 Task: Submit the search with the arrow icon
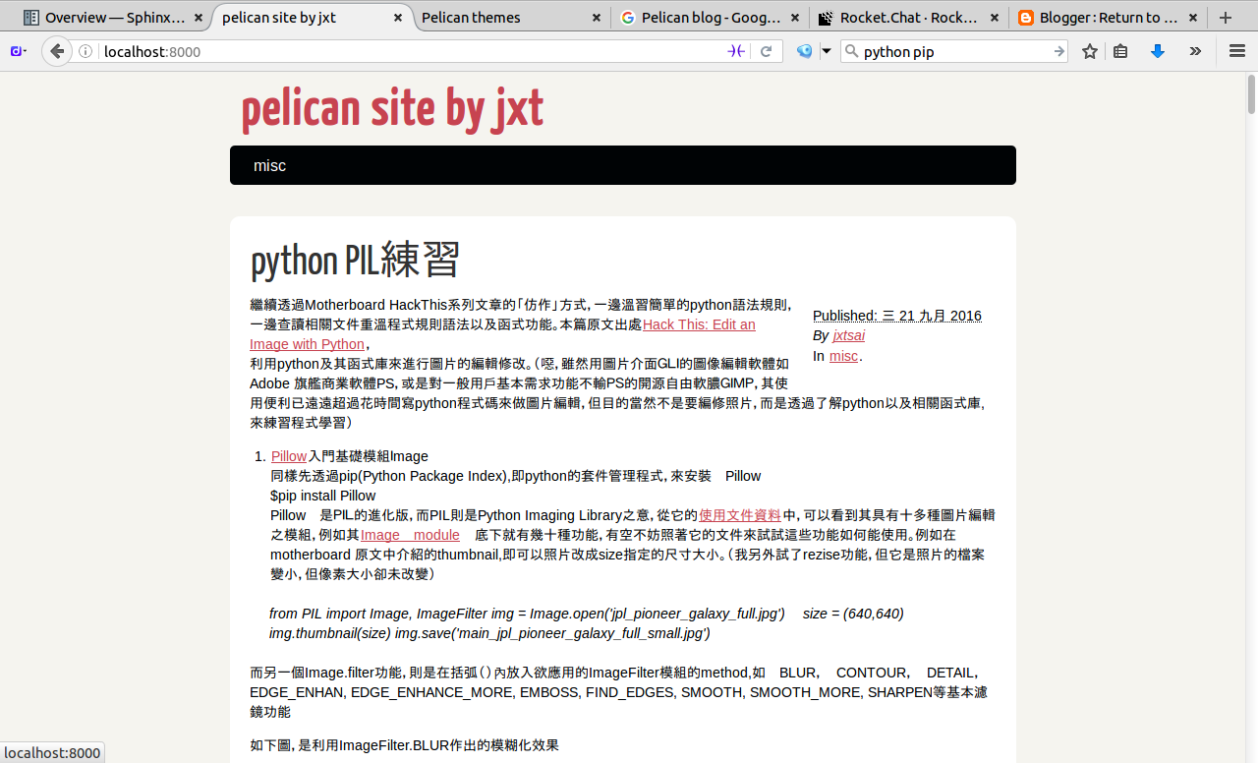pyautogui.click(x=1058, y=51)
